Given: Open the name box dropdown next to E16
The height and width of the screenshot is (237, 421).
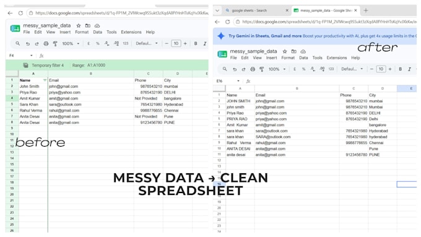Looking at the screenshot, I should [238, 81].
